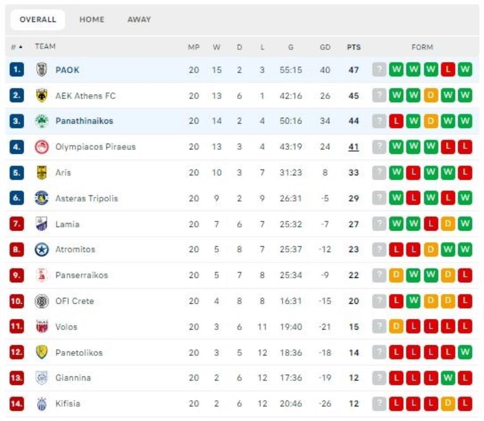Select the OVERALL standings tab

pos(38,19)
